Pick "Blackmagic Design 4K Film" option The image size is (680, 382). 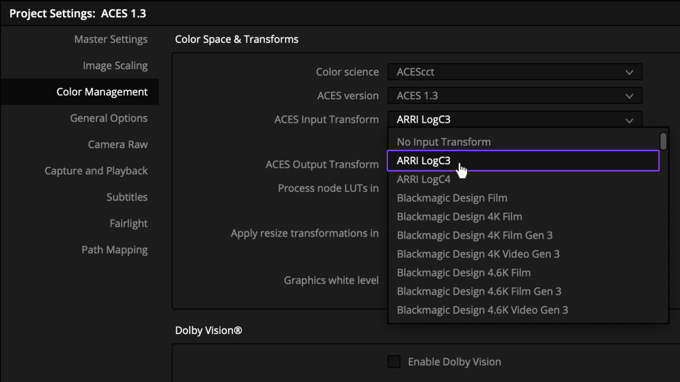(x=459, y=216)
